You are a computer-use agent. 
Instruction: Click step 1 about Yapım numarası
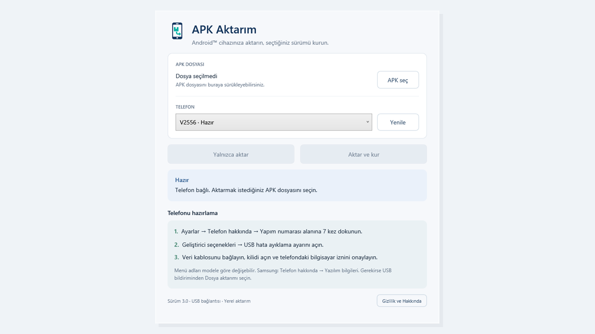click(268, 231)
